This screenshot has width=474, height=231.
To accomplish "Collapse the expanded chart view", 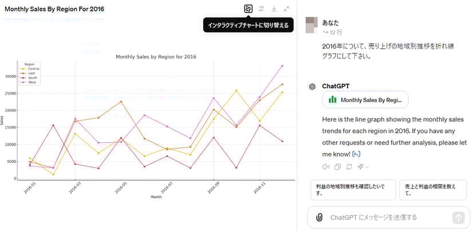I will pos(287,9).
